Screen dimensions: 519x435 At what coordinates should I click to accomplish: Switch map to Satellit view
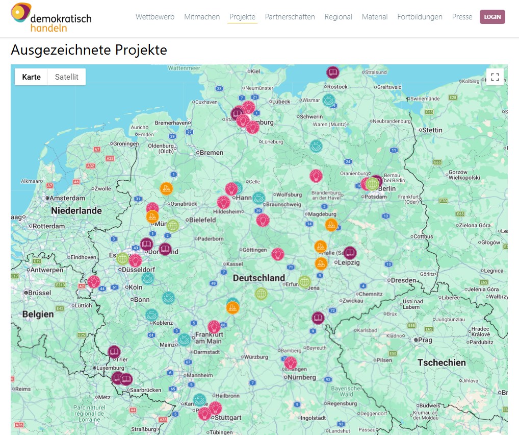(x=67, y=77)
